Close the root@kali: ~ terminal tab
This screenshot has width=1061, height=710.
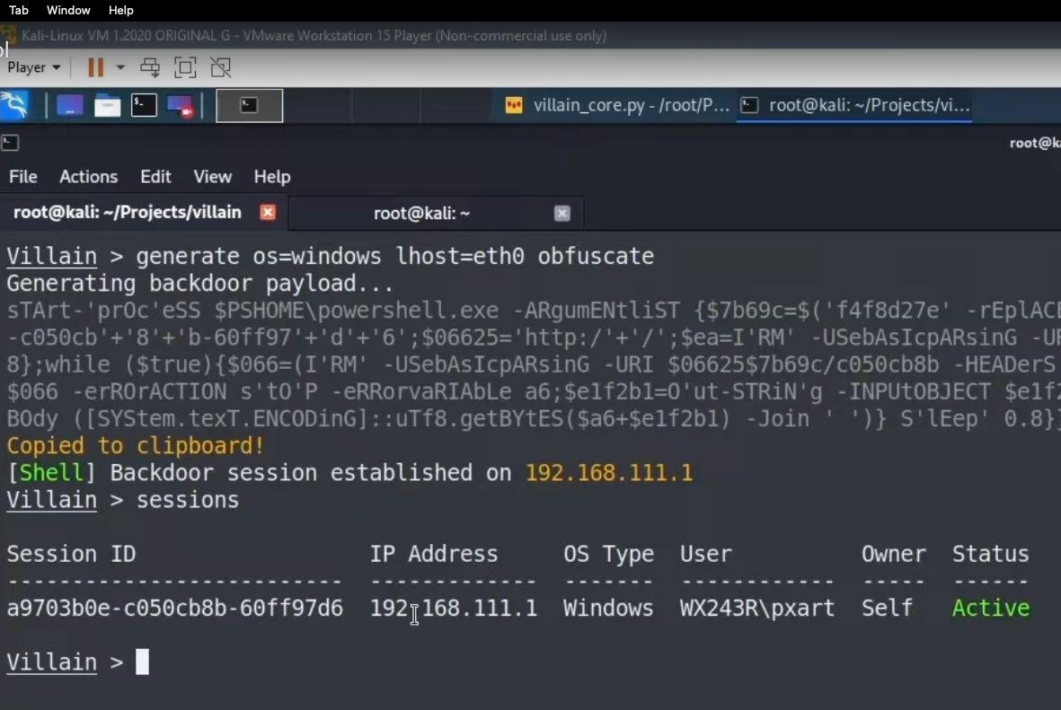561,213
